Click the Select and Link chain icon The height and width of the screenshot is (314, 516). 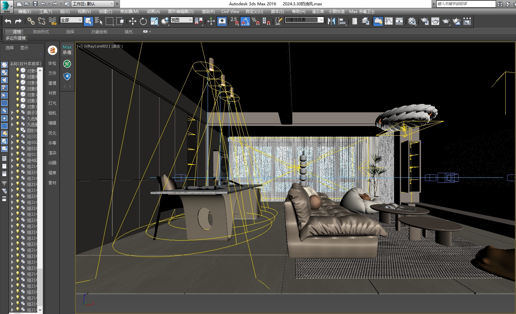(31, 21)
